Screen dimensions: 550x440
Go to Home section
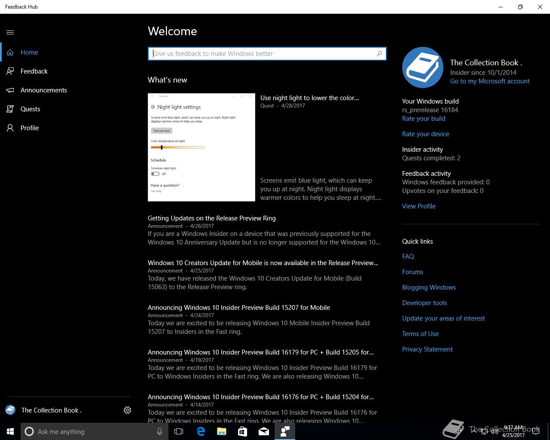pos(29,52)
